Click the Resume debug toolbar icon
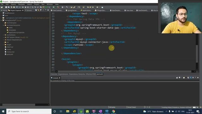 pyautogui.click(x=23, y=7)
